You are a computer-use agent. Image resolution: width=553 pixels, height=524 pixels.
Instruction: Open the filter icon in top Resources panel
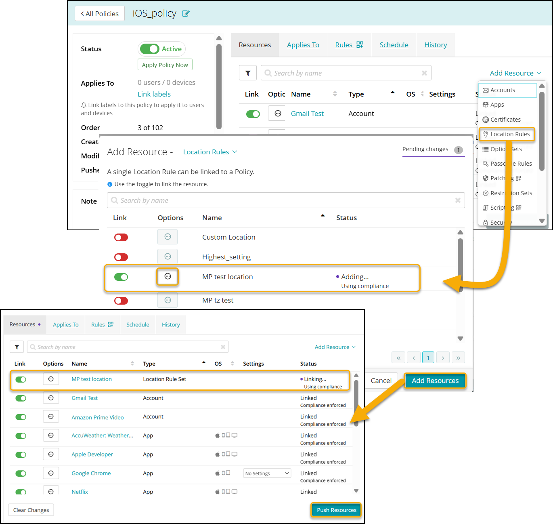tap(248, 73)
